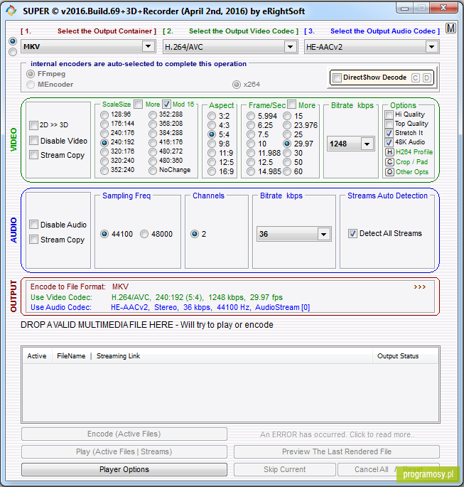Select 480:360 scale size
This screenshot has width=464, height=487.
152,161
